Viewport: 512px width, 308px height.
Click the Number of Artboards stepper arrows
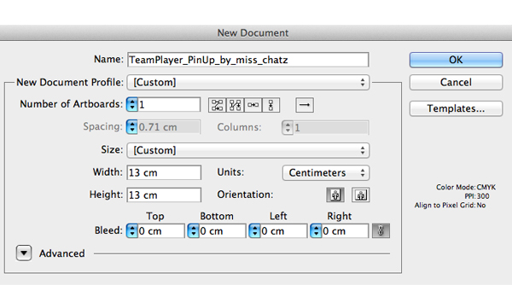(x=132, y=105)
